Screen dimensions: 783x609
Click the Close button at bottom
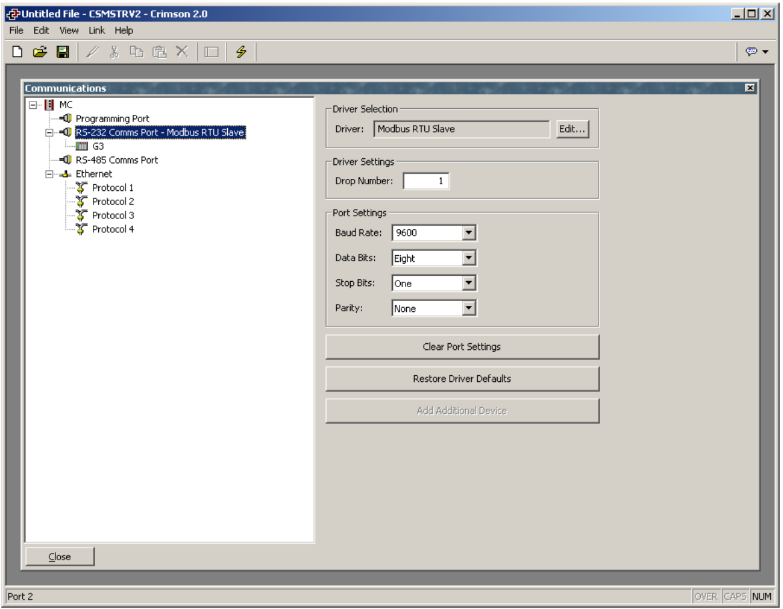59,557
